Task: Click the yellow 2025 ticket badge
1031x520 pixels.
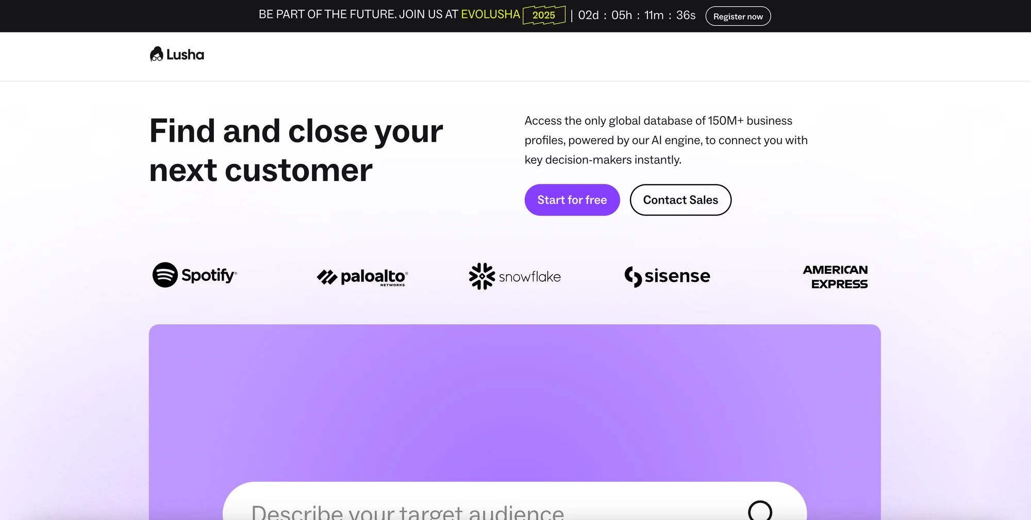Action: point(544,15)
